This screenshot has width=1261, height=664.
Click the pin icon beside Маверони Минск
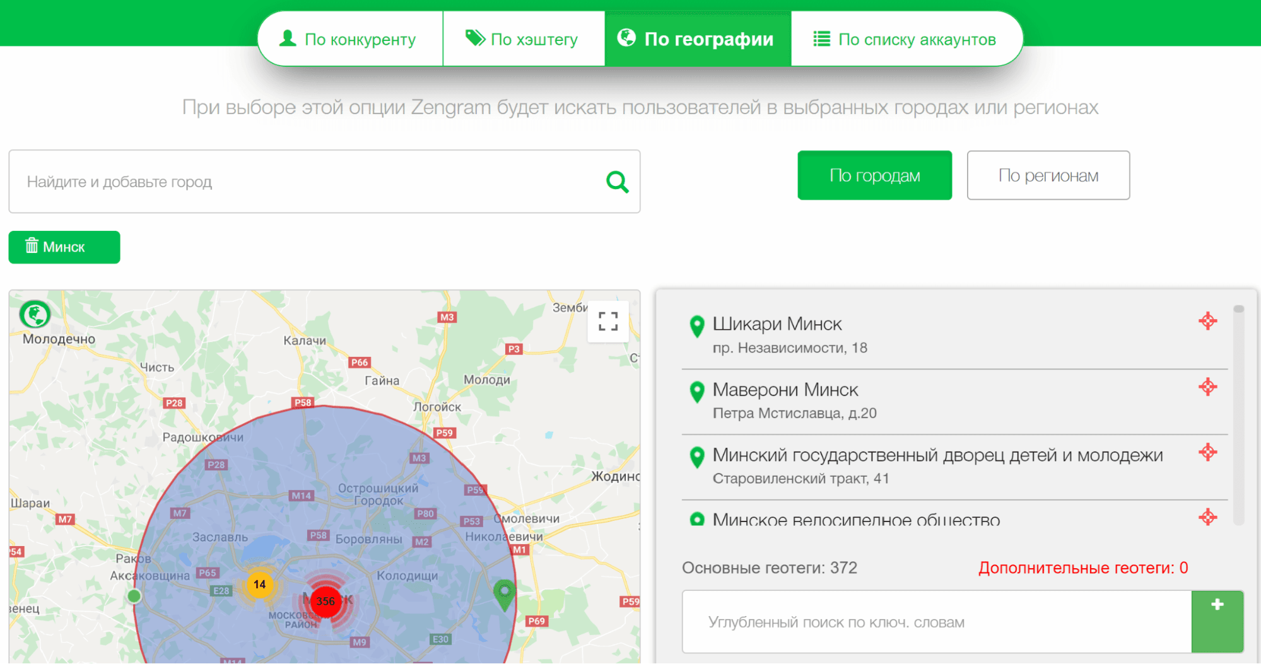(697, 392)
